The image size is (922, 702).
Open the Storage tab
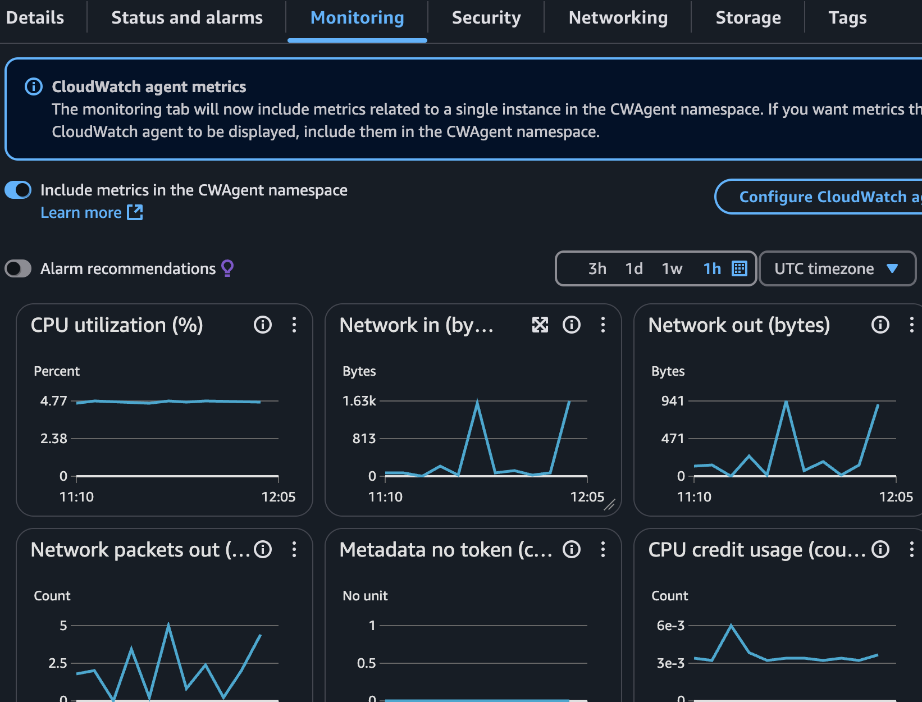pyautogui.click(x=748, y=18)
